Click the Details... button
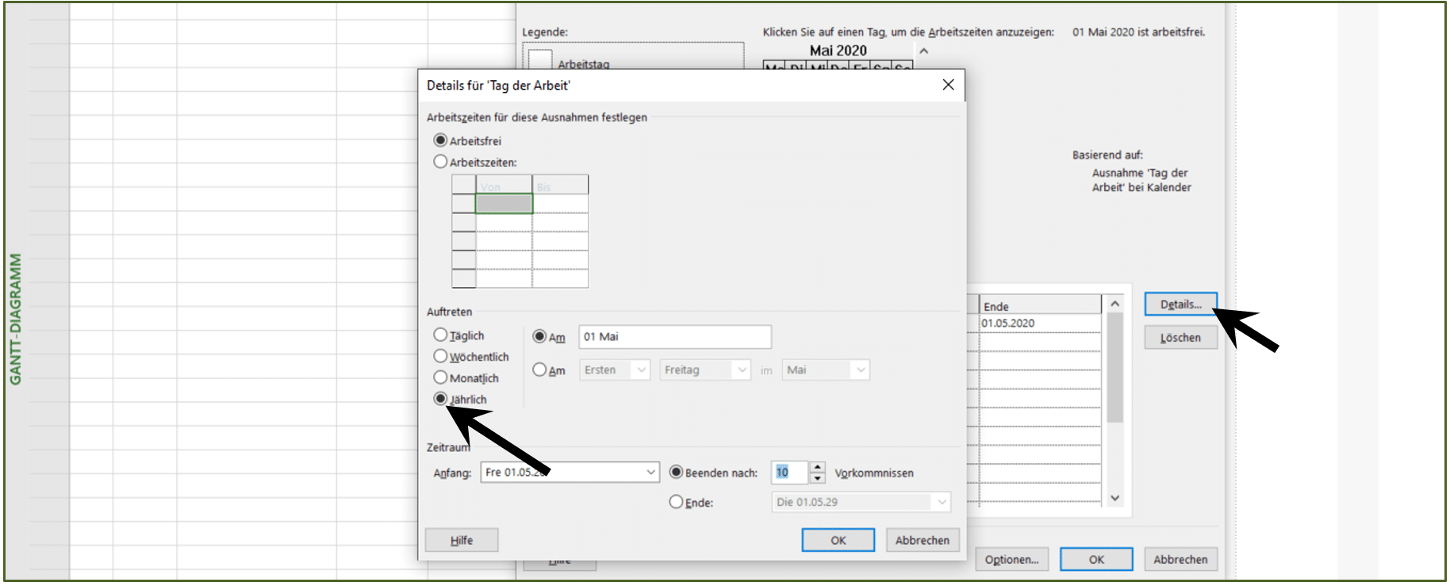This screenshot has width=1450, height=586. coord(1180,304)
